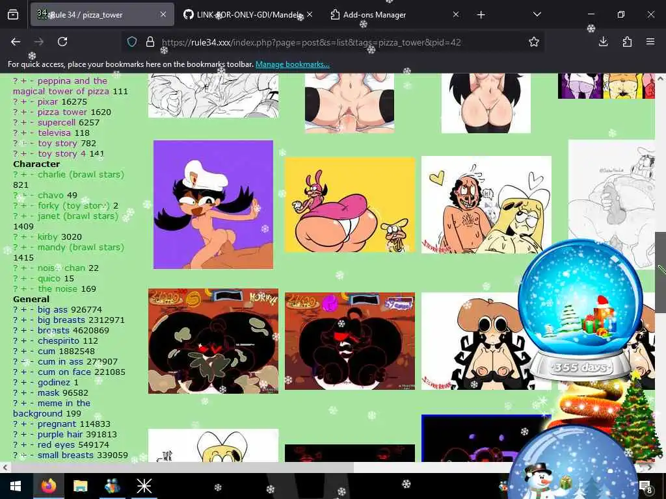The width and height of the screenshot is (666, 499).
Task: Open the notification center in system tray
Action: (645, 487)
